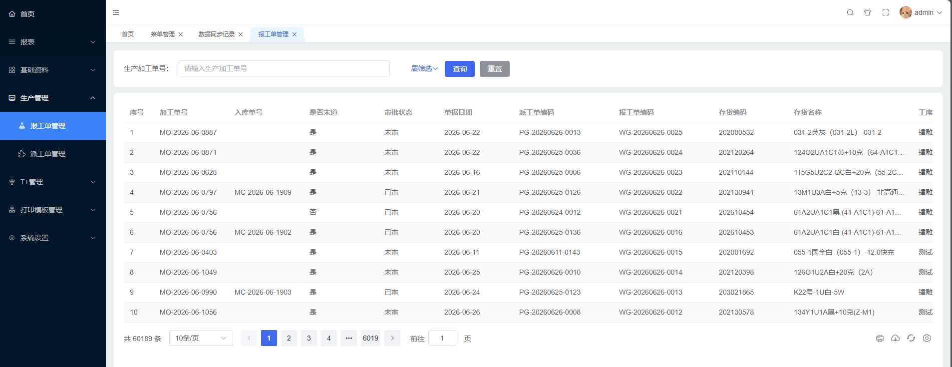Open the 10条/页 page size dropdown

click(x=201, y=338)
